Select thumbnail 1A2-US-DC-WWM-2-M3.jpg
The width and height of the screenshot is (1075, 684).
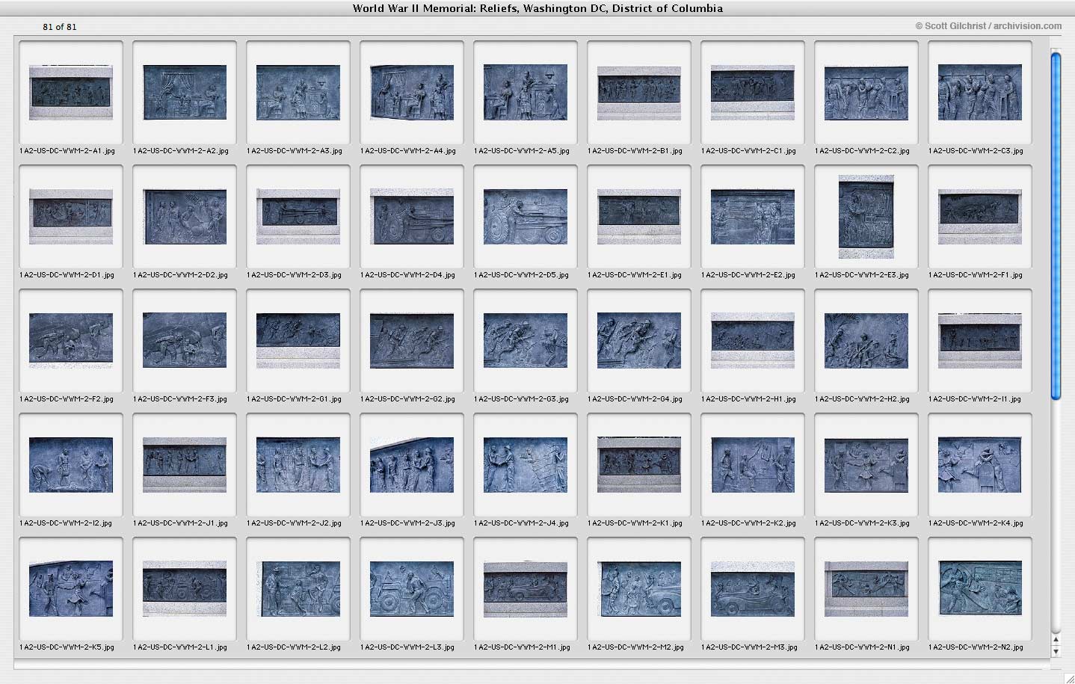tap(753, 589)
